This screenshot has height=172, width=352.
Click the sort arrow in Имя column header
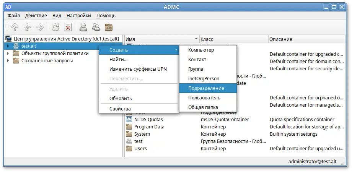[x=197, y=39]
